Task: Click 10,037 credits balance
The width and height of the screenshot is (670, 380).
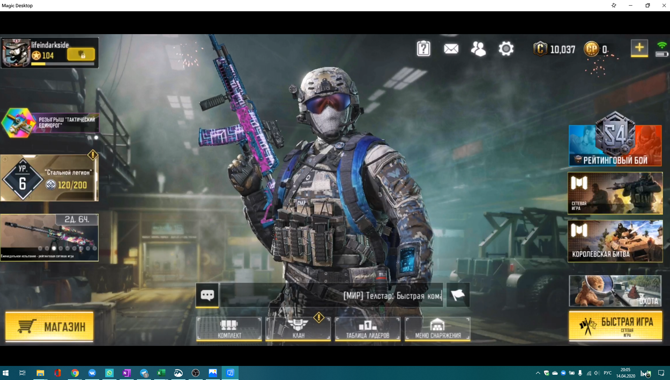Action: [563, 50]
